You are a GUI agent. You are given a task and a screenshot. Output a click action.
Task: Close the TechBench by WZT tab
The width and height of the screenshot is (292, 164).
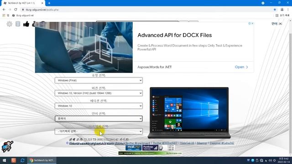[x=42, y=3]
